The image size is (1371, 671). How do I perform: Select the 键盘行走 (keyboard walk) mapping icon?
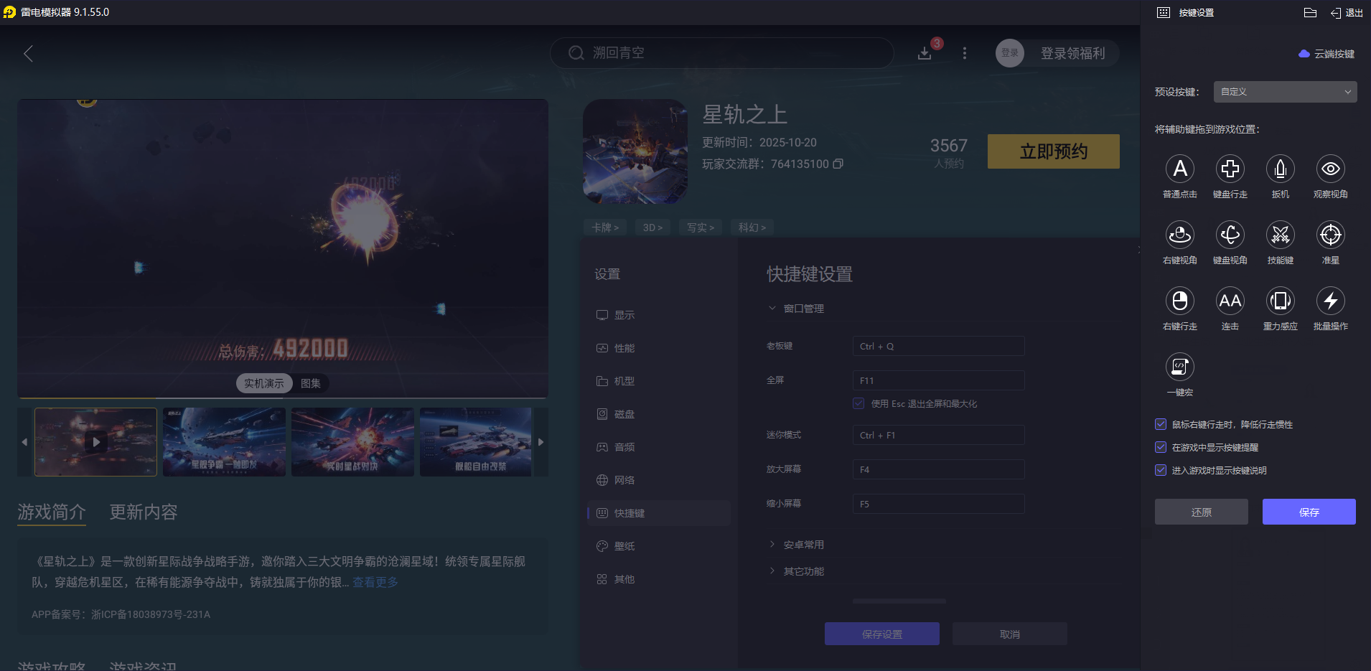pyautogui.click(x=1230, y=169)
